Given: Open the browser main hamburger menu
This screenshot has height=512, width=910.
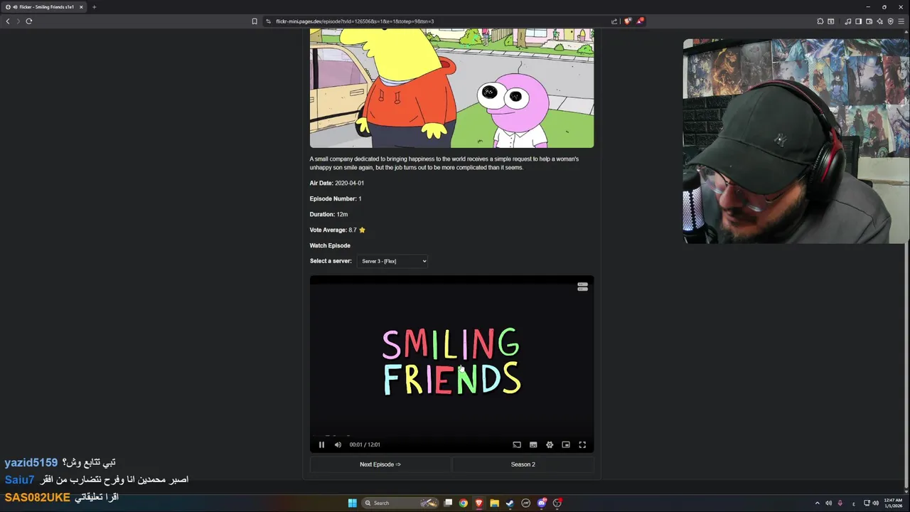Looking at the screenshot, I should pyautogui.click(x=901, y=21).
